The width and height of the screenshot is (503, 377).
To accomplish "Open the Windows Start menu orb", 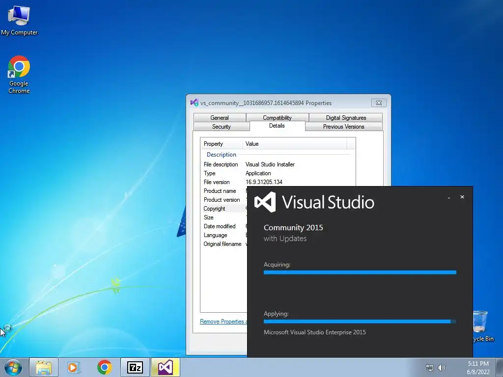I will [13, 367].
